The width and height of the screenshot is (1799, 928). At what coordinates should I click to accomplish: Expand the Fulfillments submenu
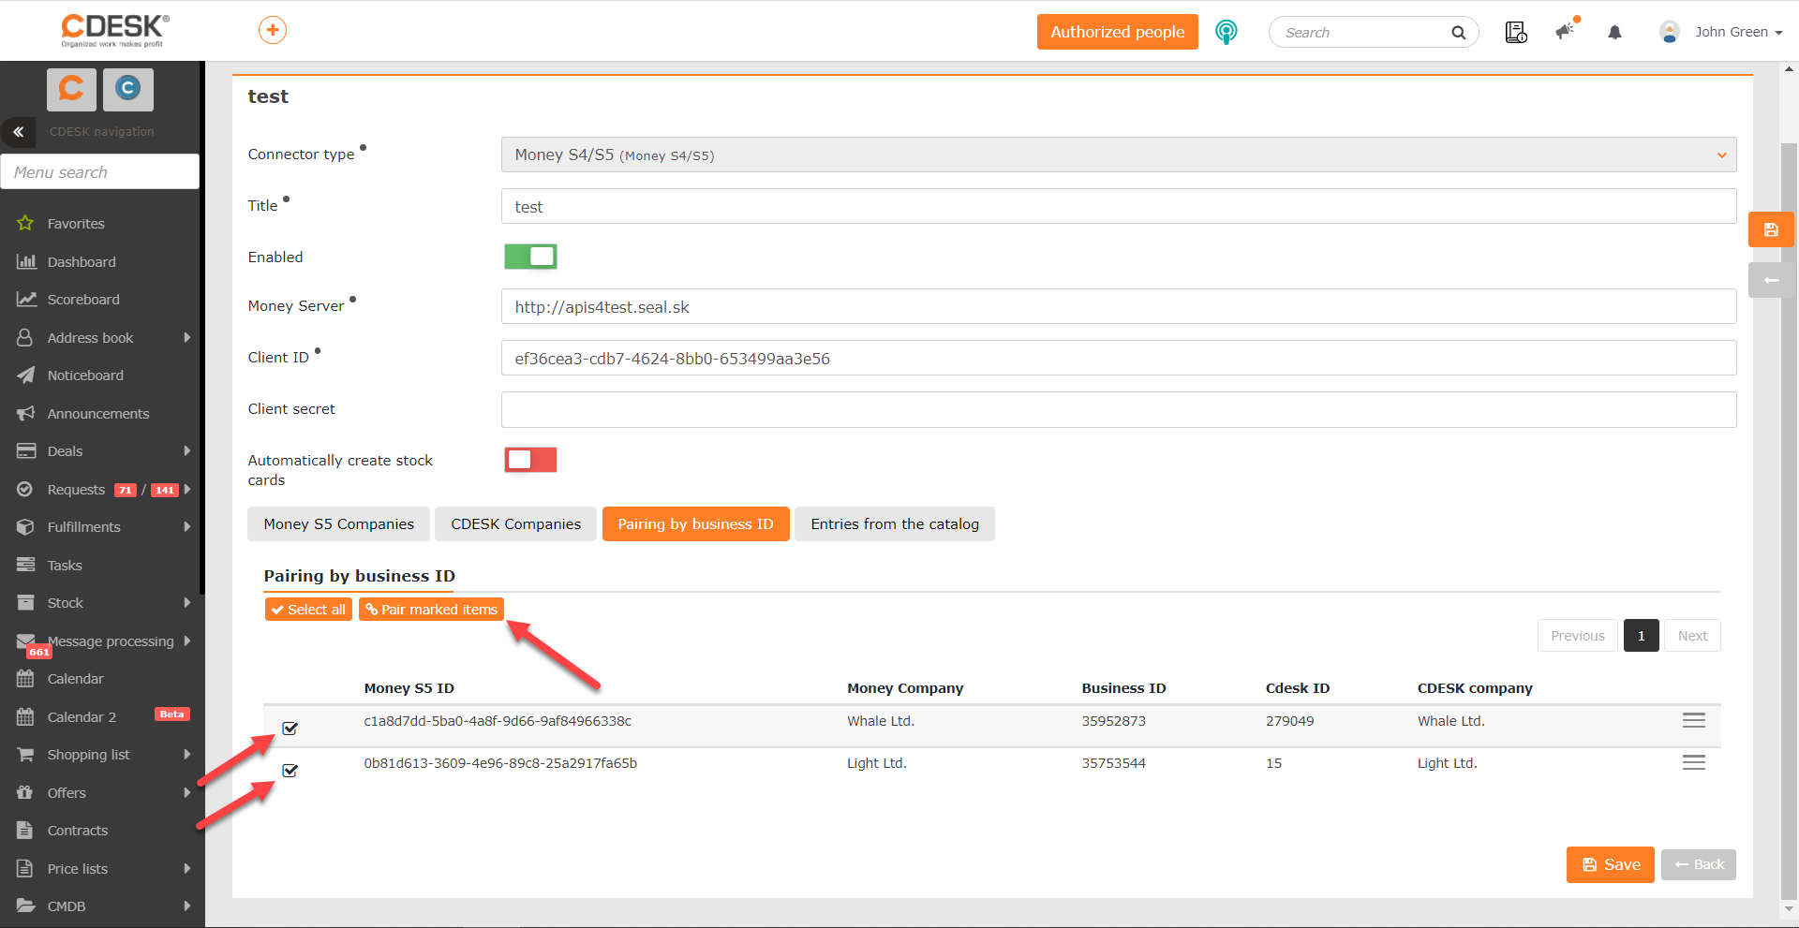(187, 527)
